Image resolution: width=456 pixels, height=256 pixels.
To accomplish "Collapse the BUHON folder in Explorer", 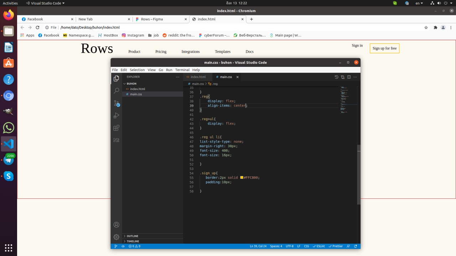I will point(152,84).
